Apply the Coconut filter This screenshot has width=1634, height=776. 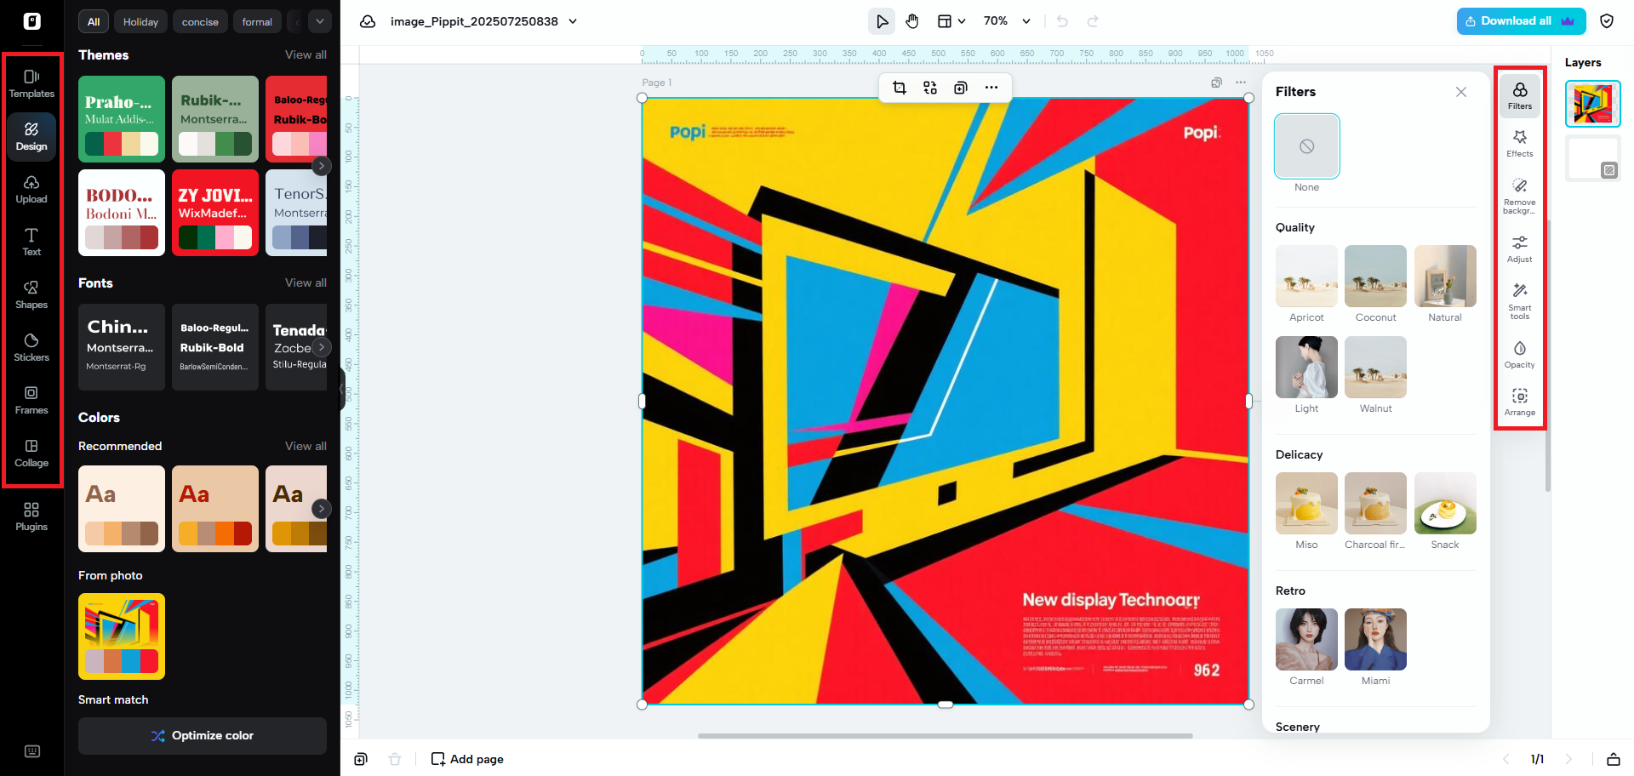(1375, 277)
